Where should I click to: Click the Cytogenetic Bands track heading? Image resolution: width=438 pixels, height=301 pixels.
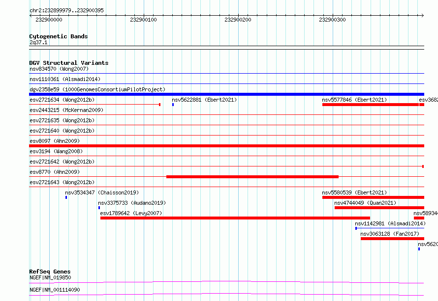pyautogui.click(x=59, y=36)
